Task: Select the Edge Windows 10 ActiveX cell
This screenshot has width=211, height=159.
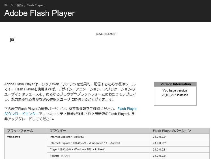Action: tap(98, 149)
